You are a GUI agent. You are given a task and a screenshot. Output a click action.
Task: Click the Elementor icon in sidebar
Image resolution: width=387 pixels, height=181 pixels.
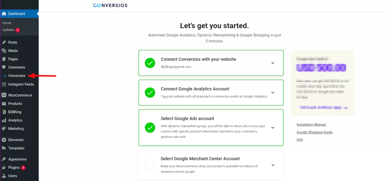[4, 140]
